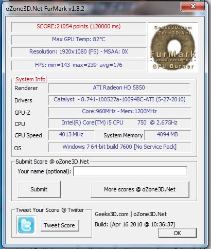Click the FPS min max avg field

(x=79, y=65)
